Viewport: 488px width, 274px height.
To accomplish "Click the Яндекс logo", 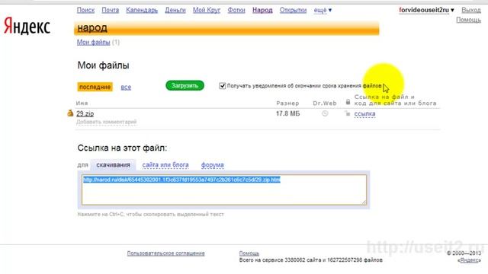I will click(x=27, y=26).
